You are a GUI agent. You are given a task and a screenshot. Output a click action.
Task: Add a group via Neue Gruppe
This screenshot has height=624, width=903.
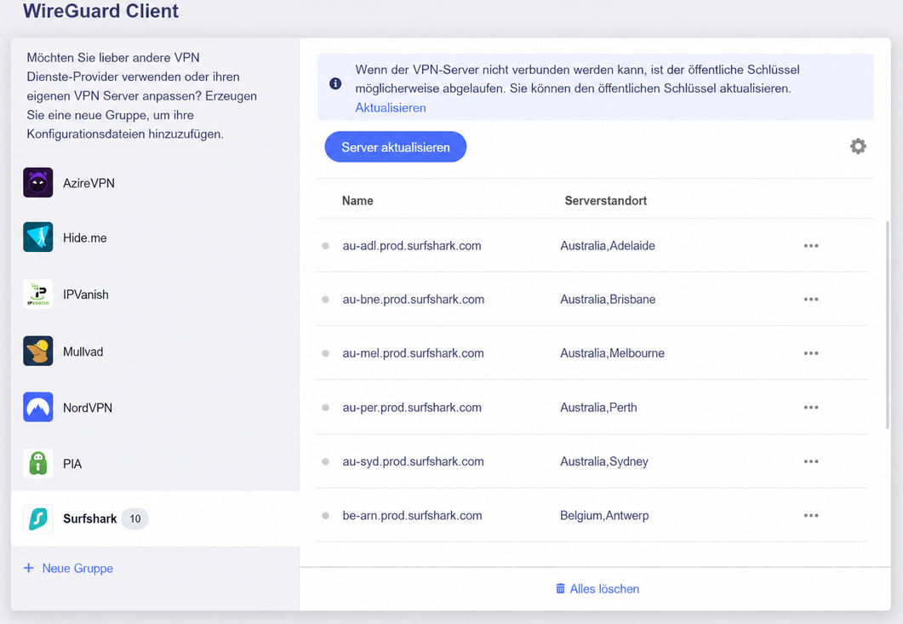click(x=69, y=568)
